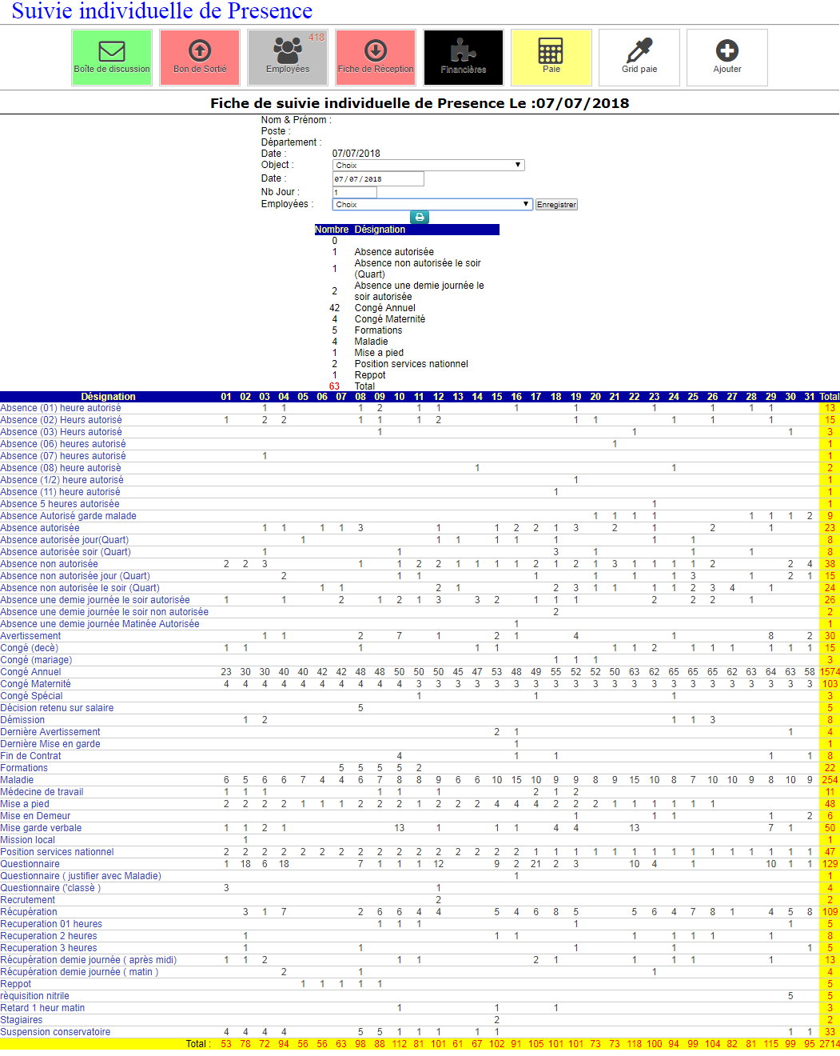Click the Total column header
Screen dimensions: 840x1056
click(x=830, y=397)
